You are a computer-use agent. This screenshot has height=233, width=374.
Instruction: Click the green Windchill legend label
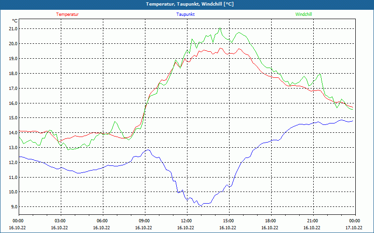pos(303,14)
